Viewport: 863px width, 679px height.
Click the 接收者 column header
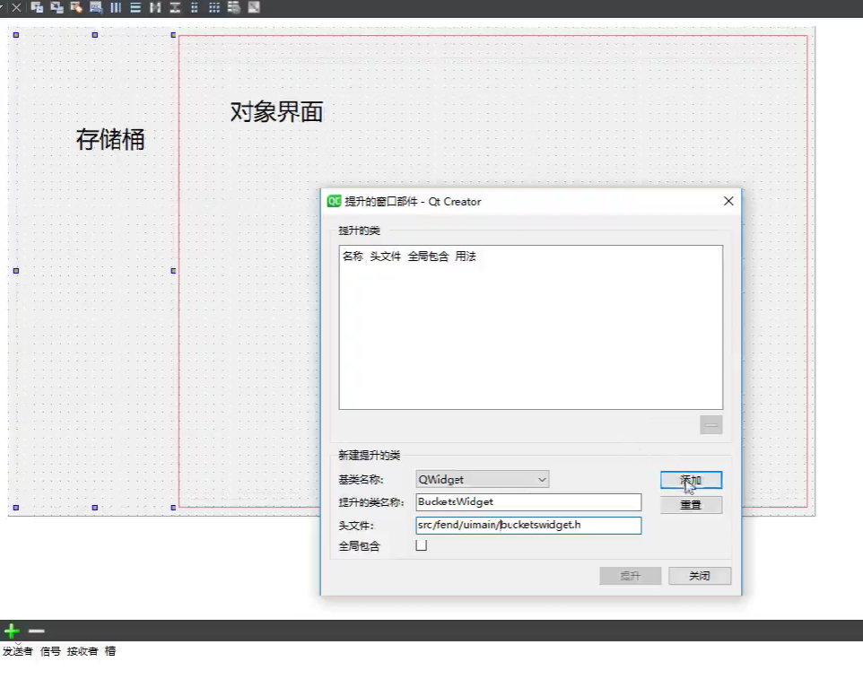tap(83, 651)
